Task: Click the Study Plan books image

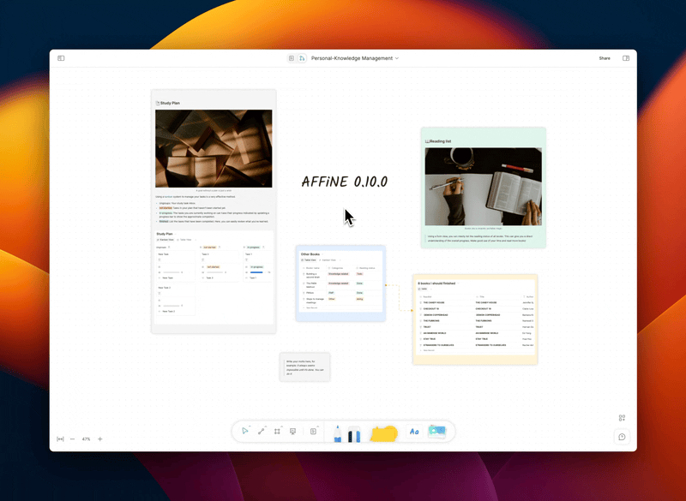Action: point(214,148)
